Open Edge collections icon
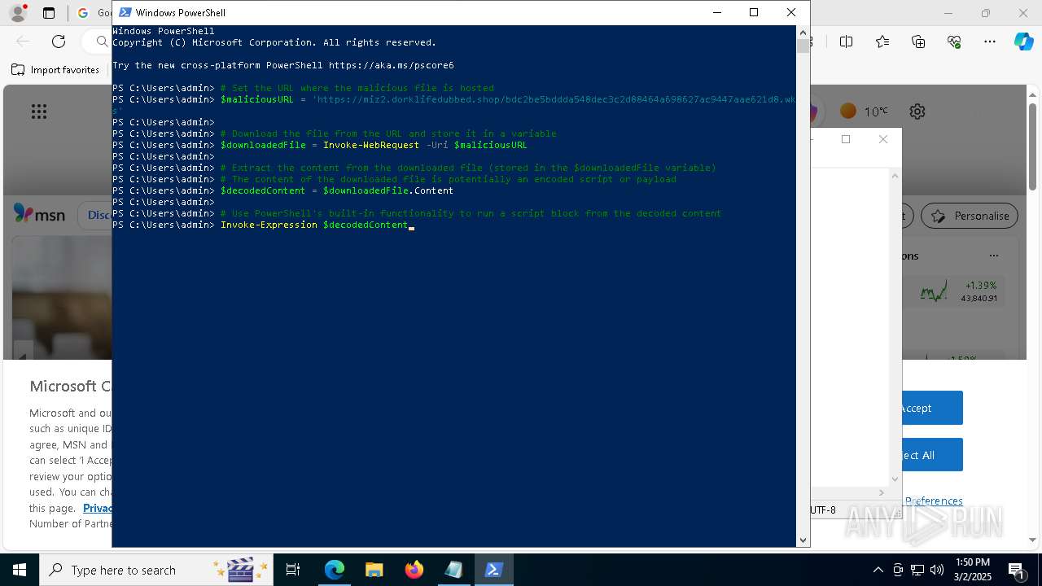Image resolution: width=1042 pixels, height=586 pixels. point(918,42)
